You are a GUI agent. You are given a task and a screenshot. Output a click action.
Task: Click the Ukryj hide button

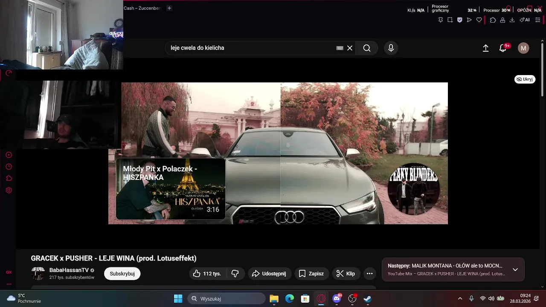525,79
